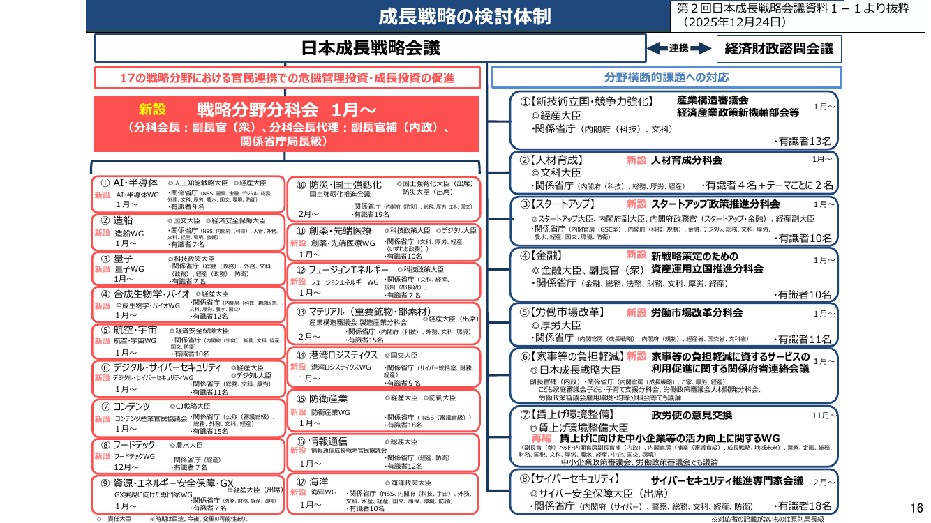Select the "日本成長戦略会議" box
This screenshot has width=931, height=523.
point(371,49)
